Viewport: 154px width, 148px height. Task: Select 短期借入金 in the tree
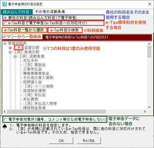click(33, 82)
